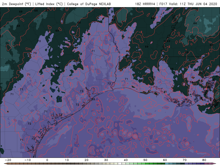The width and height of the screenshot is (220, 165).
Task: Click the '20' label on the color scale
Action: tap(86, 160)
